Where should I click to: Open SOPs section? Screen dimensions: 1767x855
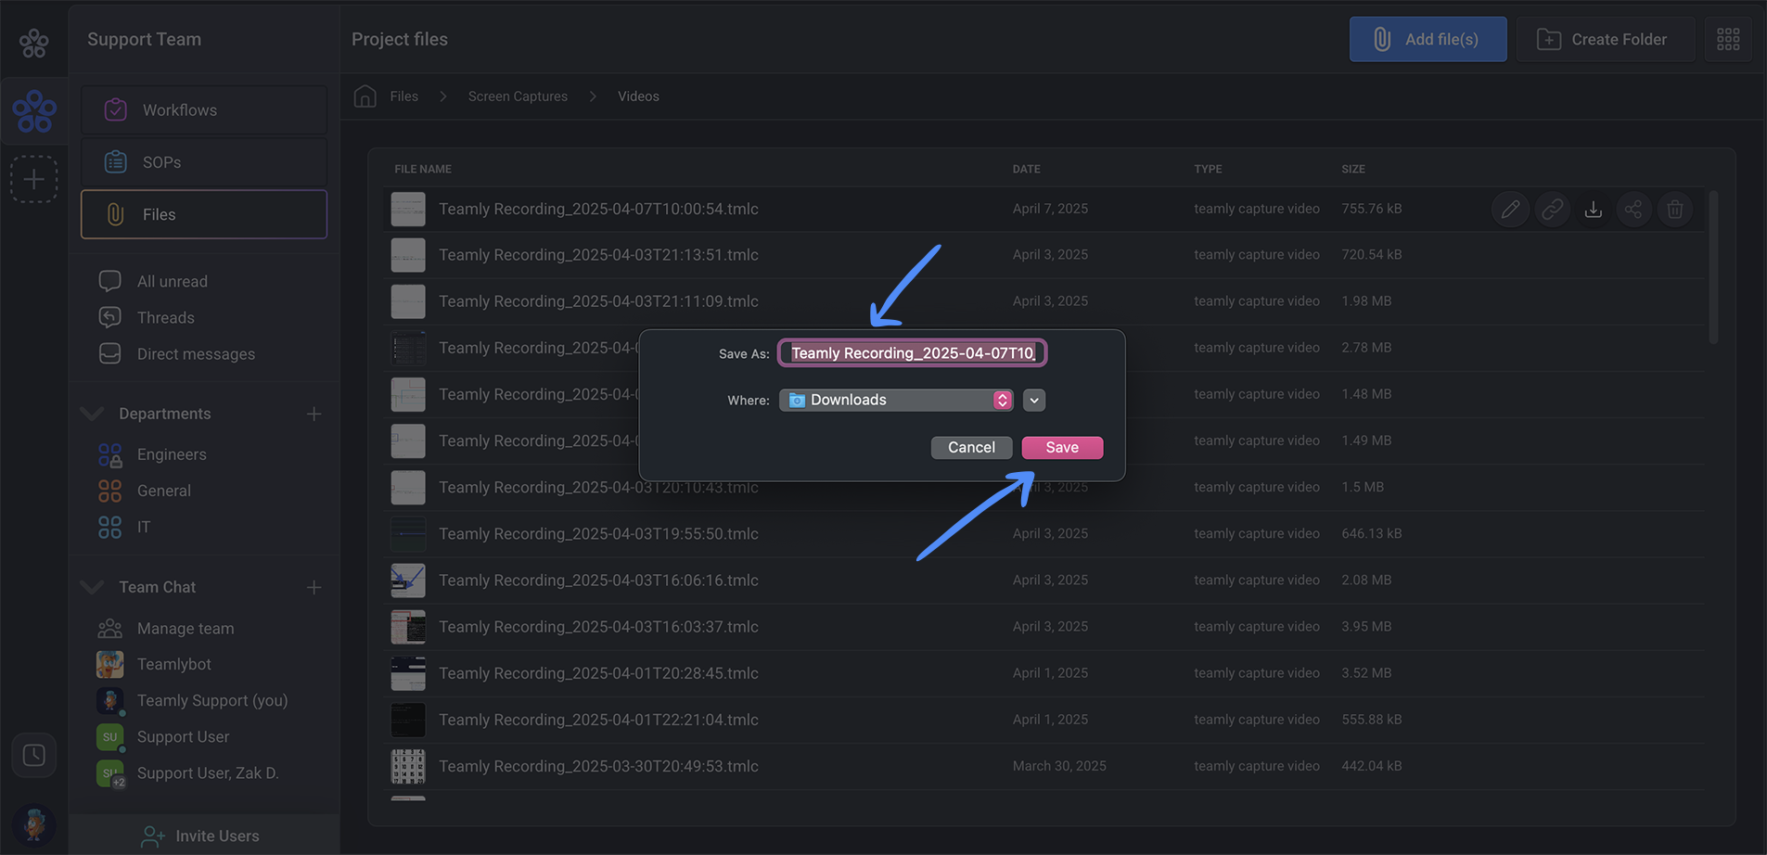point(204,162)
